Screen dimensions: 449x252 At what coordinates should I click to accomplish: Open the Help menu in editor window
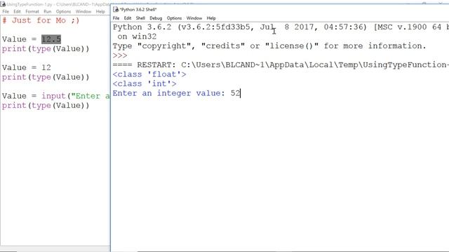100,11
